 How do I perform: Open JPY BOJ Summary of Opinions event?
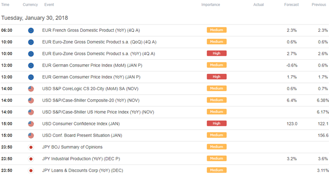(x=73, y=147)
